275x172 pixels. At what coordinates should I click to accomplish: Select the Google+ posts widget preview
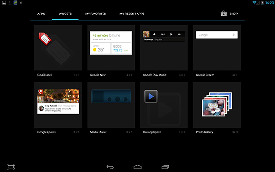coord(58,101)
